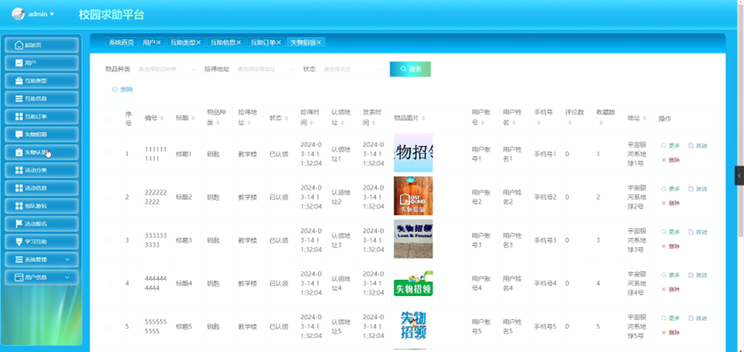Viewport: 744px width, 352px height.
Task: Check the checkbox for row 2
Action: pyautogui.click(x=108, y=197)
